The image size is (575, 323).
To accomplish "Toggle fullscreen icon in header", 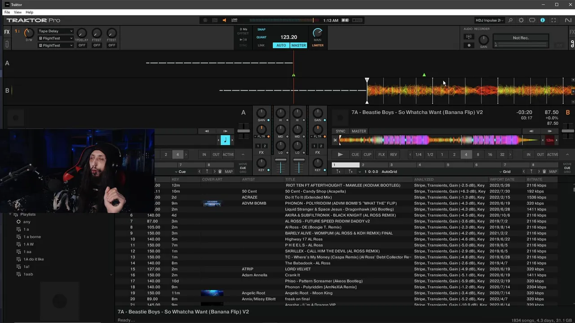I will click(x=553, y=20).
